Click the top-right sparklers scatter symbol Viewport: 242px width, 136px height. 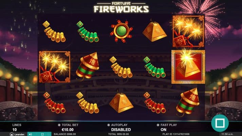pyautogui.click(x=188, y=31)
